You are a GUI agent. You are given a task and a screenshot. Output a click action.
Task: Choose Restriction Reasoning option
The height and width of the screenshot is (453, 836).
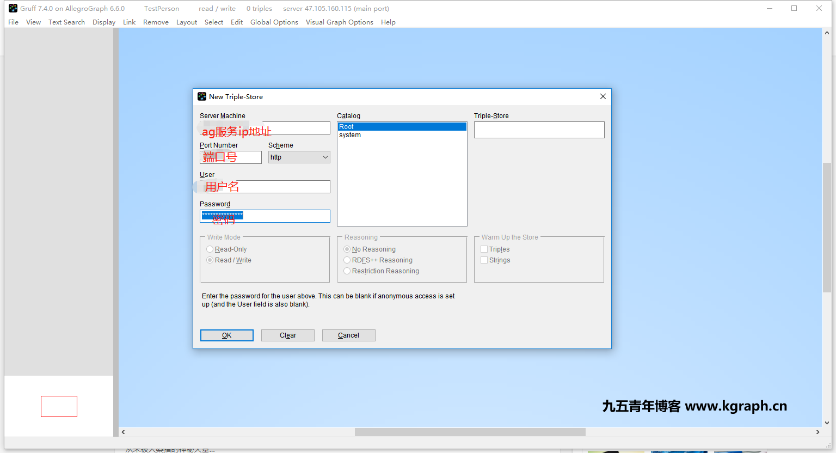click(382, 271)
